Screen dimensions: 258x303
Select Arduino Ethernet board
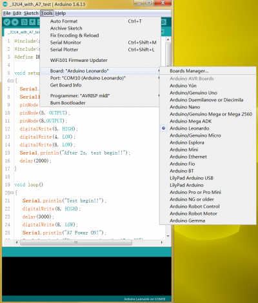point(208,157)
